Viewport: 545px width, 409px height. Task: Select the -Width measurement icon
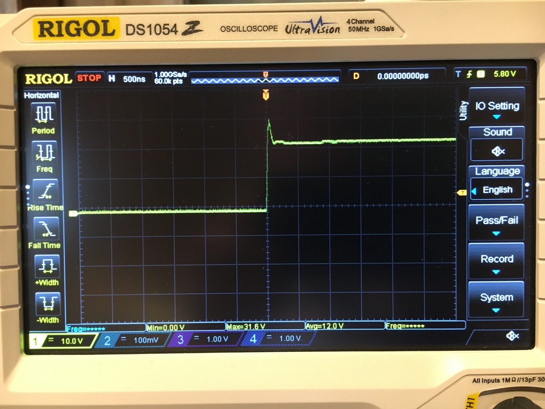coord(48,304)
